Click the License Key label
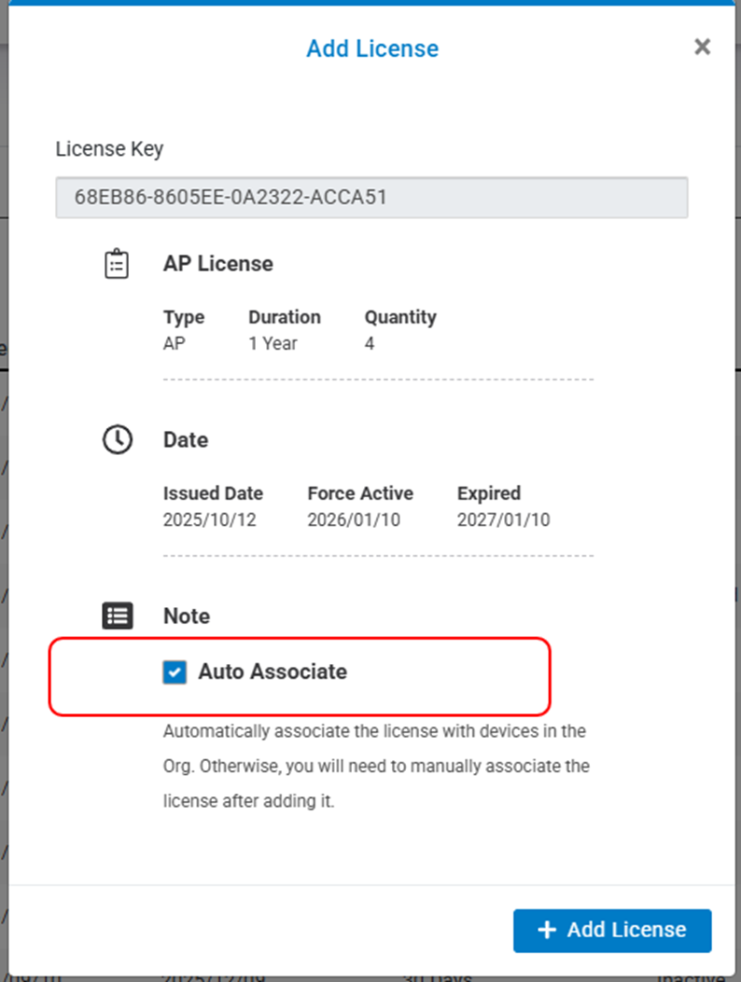This screenshot has width=741, height=982. click(x=109, y=149)
